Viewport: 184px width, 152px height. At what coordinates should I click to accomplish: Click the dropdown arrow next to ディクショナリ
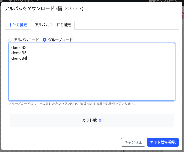[x=37, y=1]
